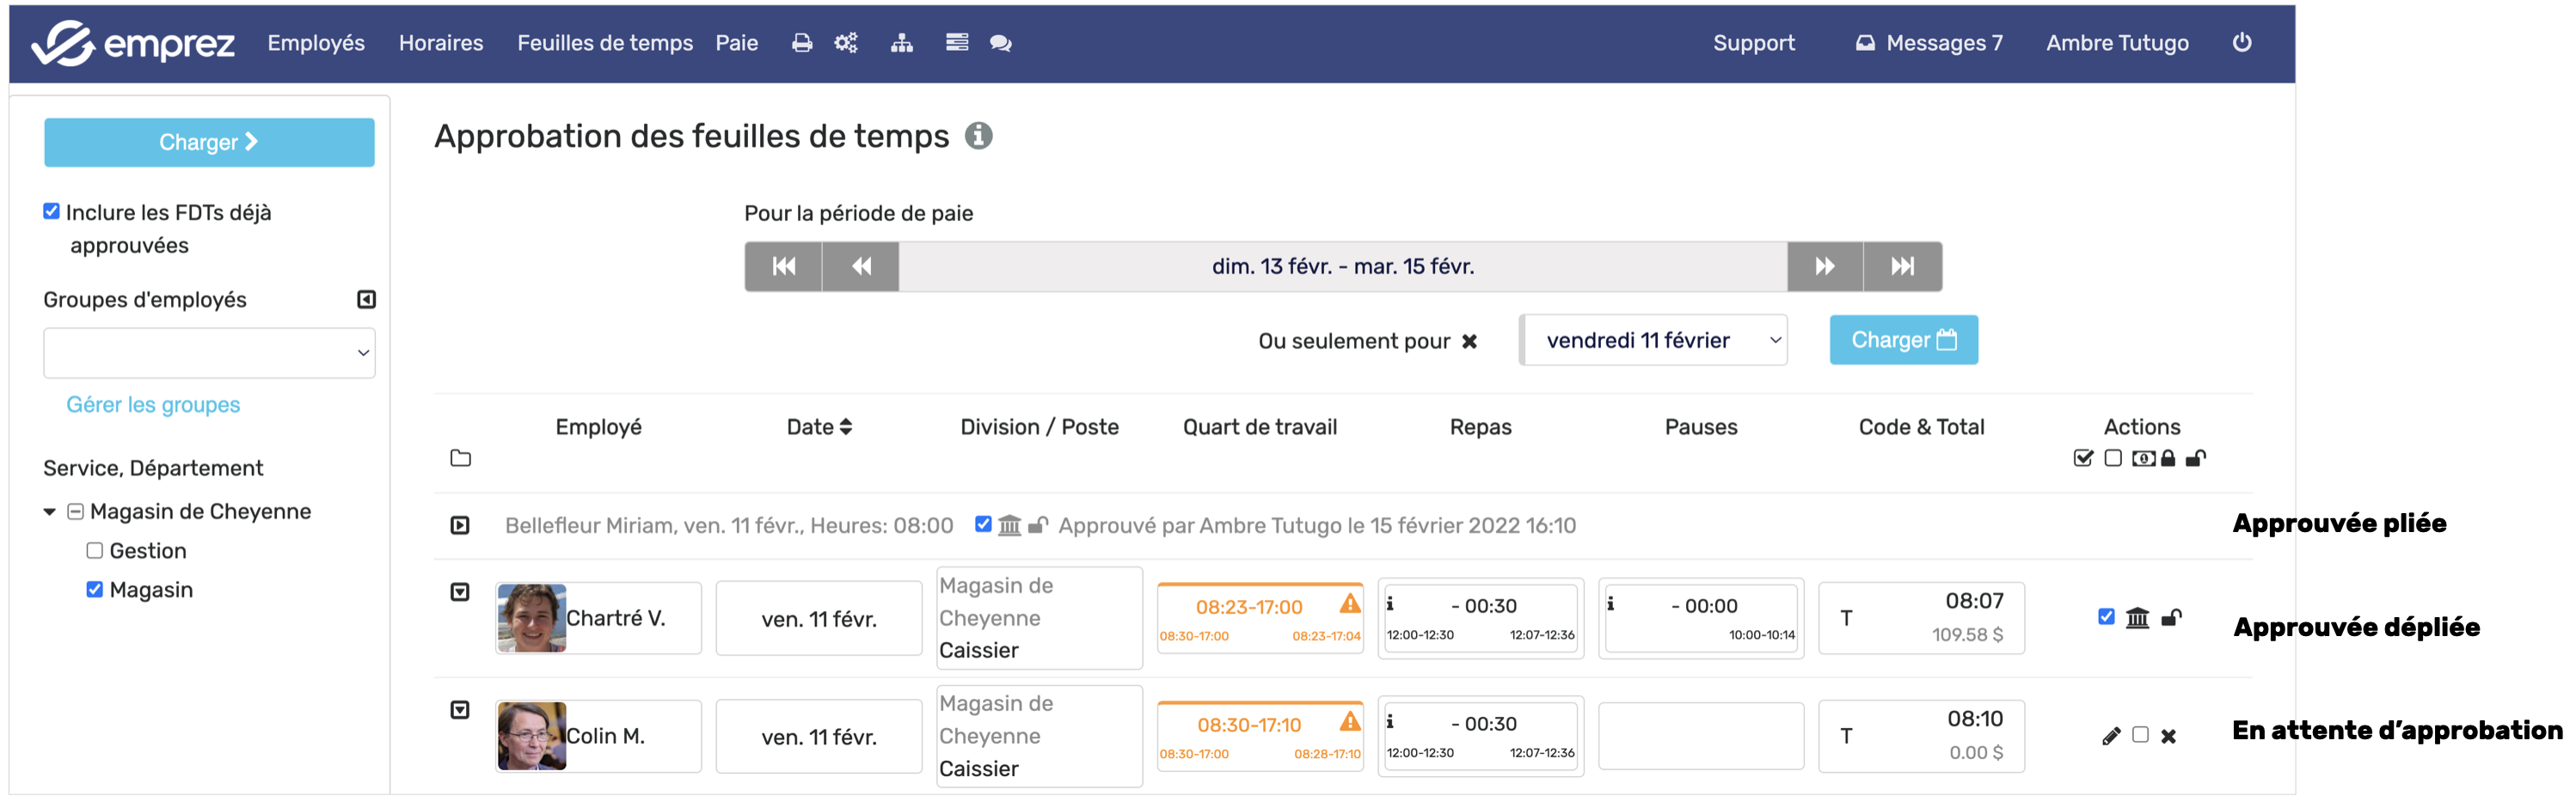2576x808 pixels.
Task: Click the power logout icon
Action: click(x=2241, y=42)
